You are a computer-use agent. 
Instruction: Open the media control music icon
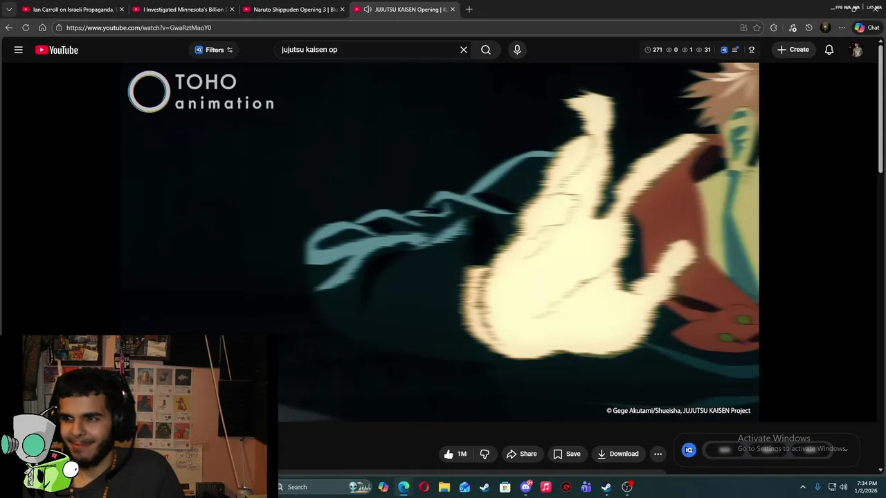[793, 28]
